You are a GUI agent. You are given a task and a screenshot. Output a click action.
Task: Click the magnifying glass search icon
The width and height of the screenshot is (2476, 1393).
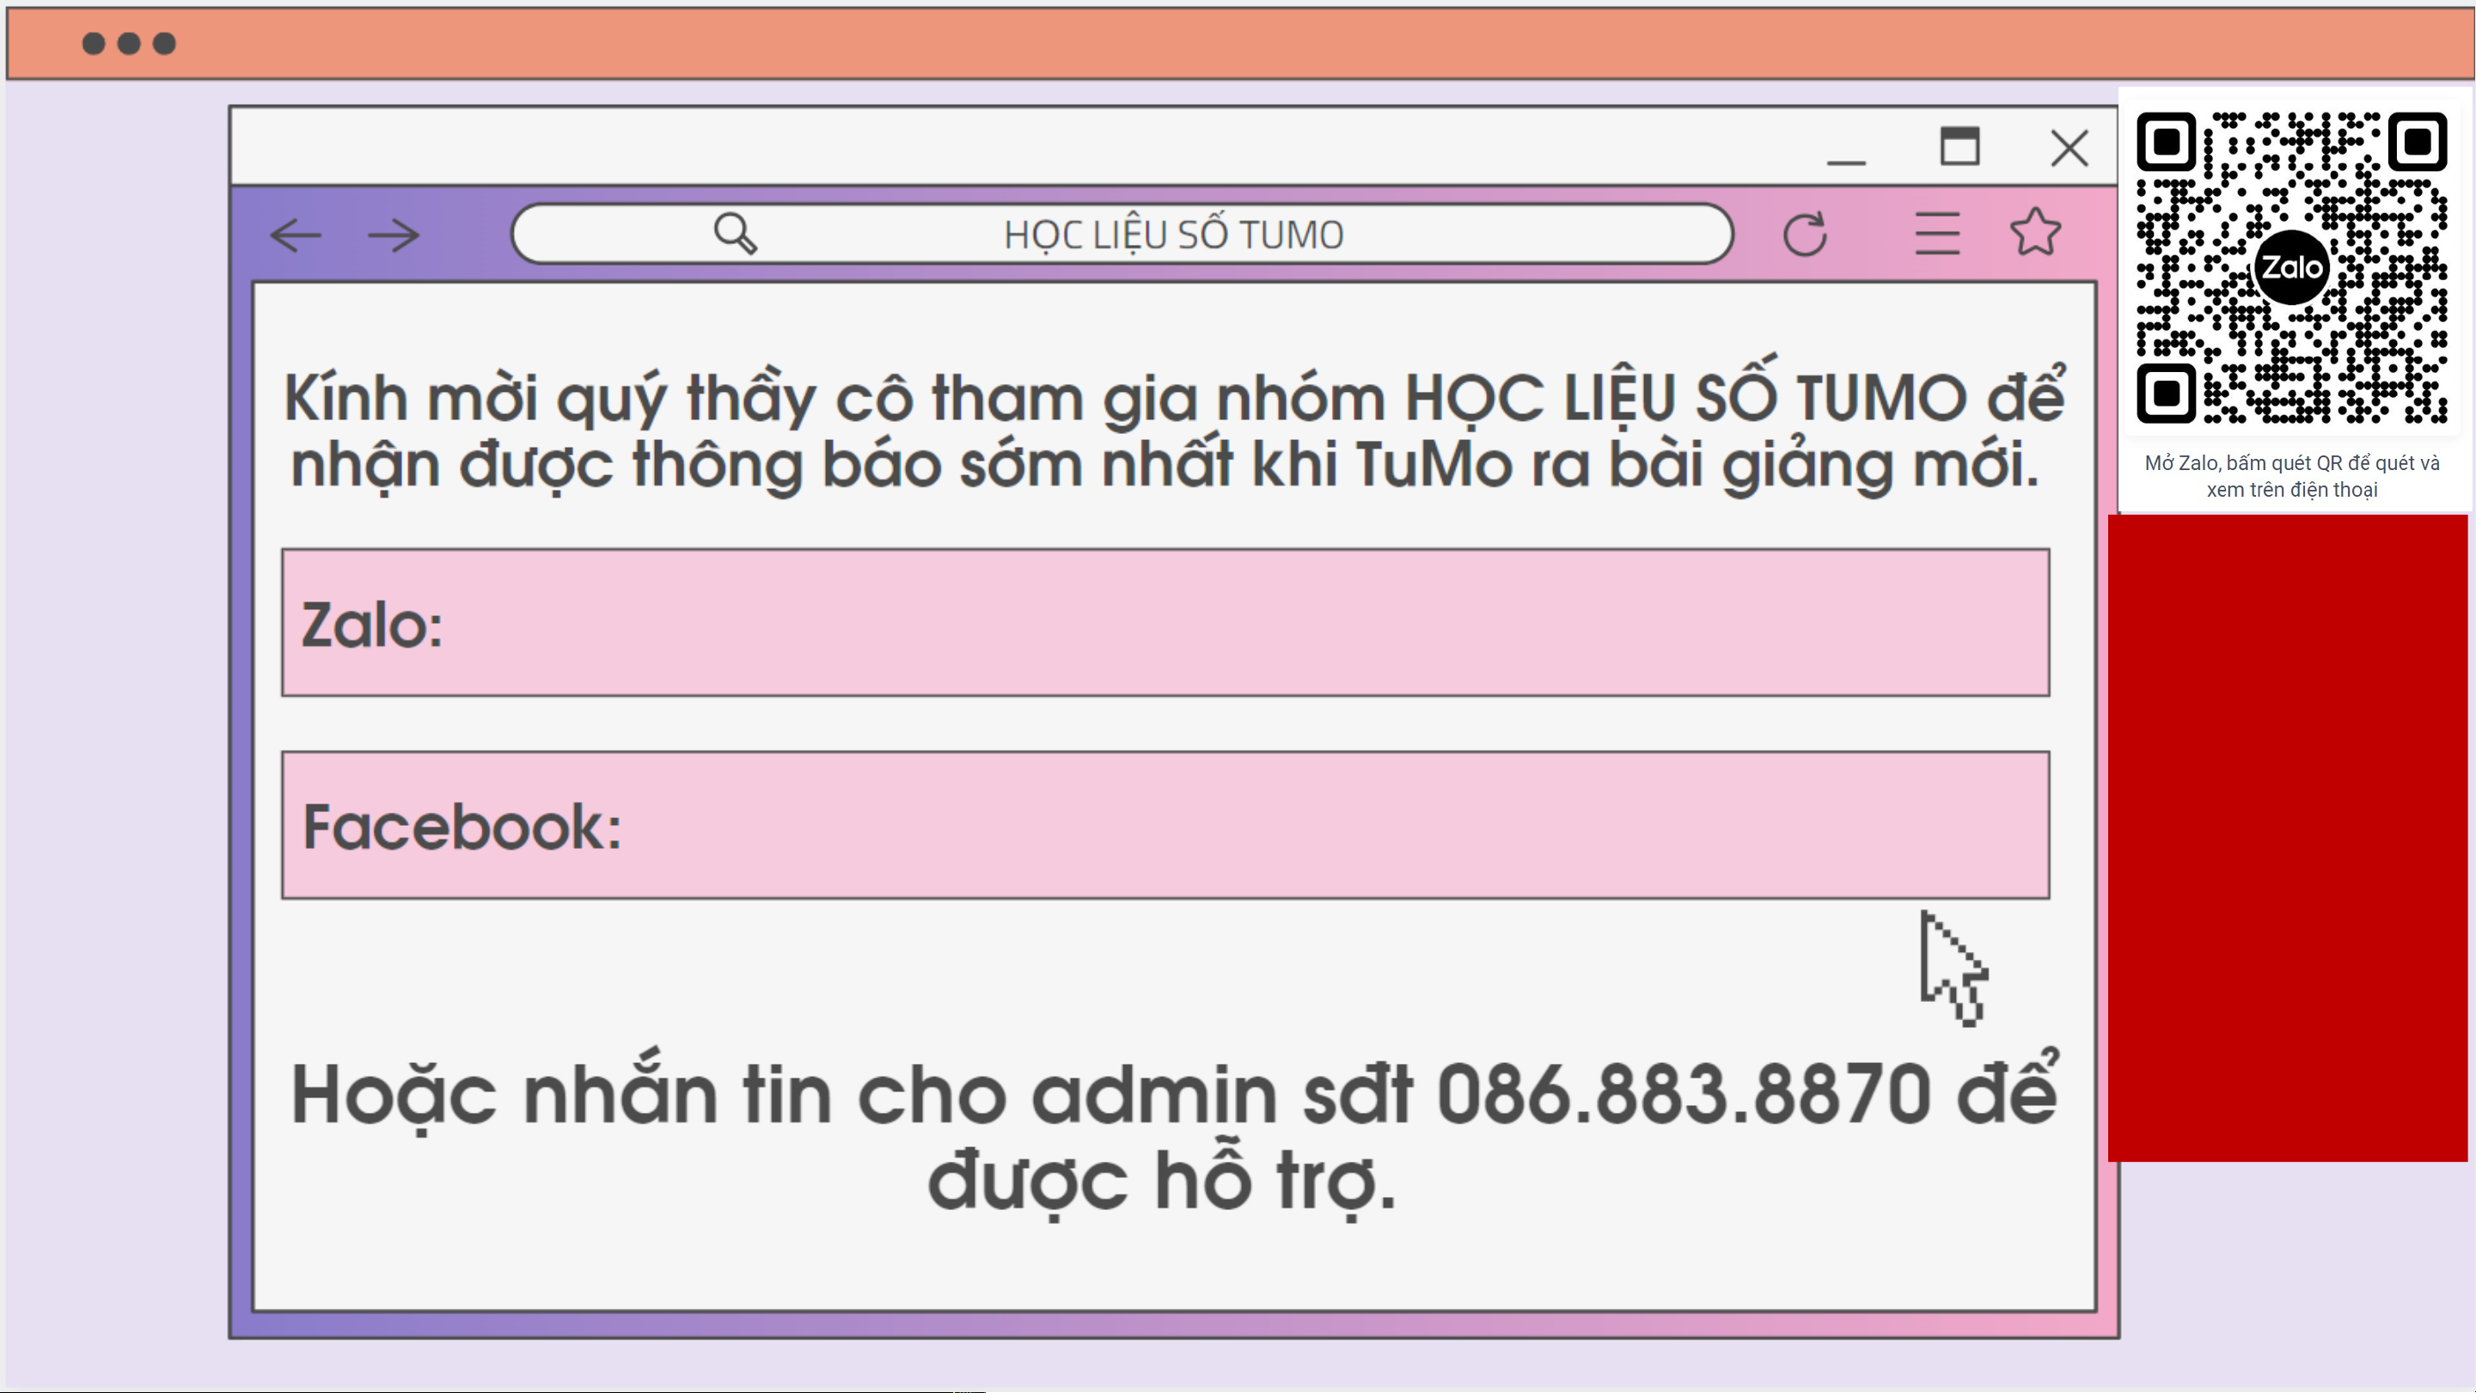[736, 234]
